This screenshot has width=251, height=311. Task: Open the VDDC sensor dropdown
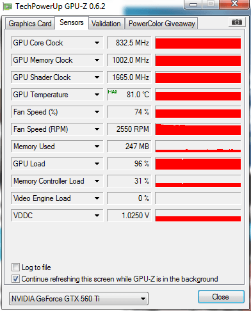click(x=97, y=216)
